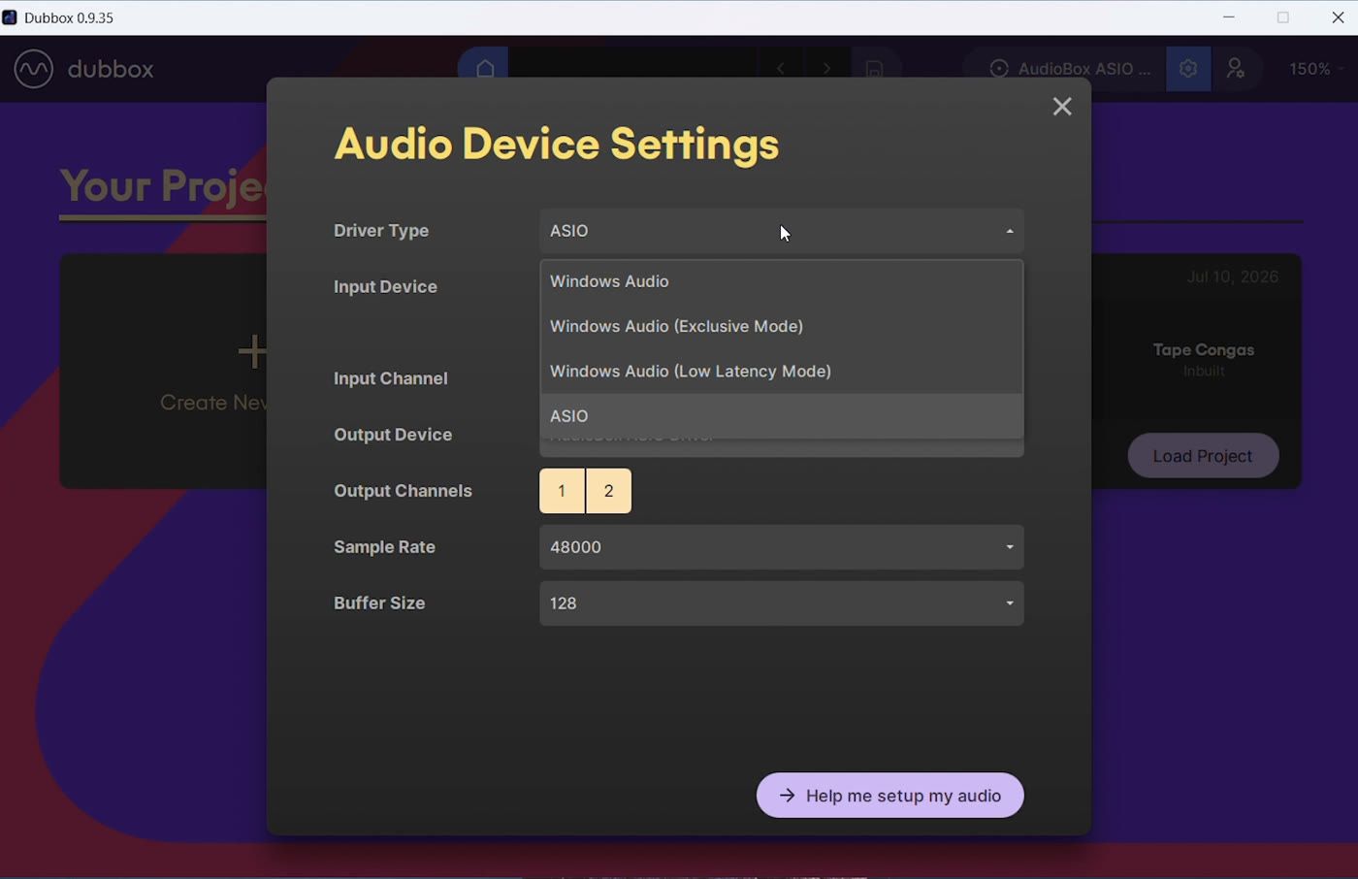Click the dubbox logo icon
This screenshot has height=879, width=1358.
pos(34,69)
